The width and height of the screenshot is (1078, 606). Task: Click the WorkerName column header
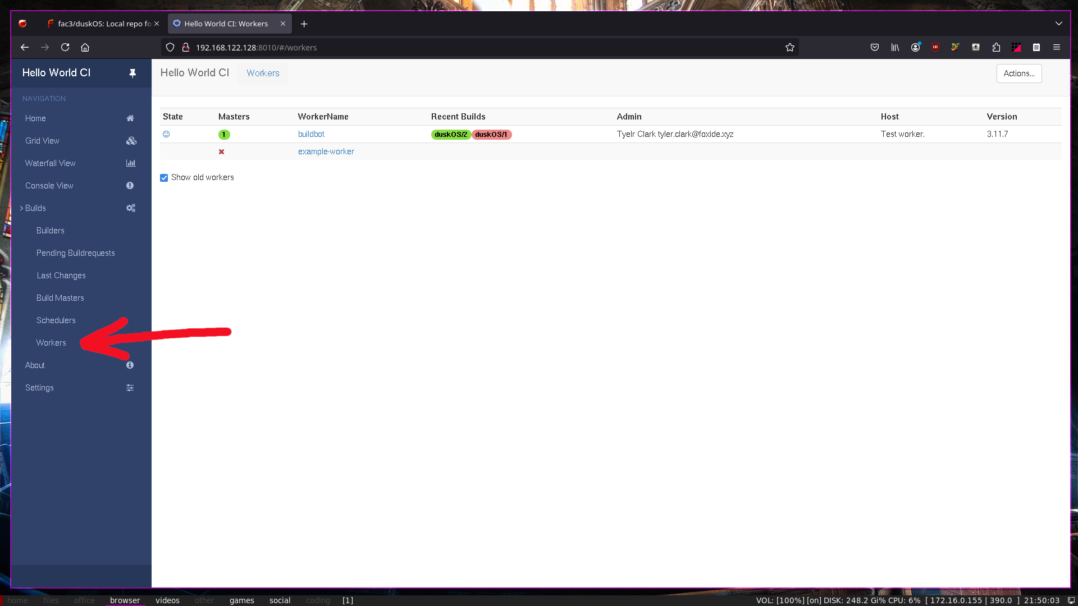323,117
